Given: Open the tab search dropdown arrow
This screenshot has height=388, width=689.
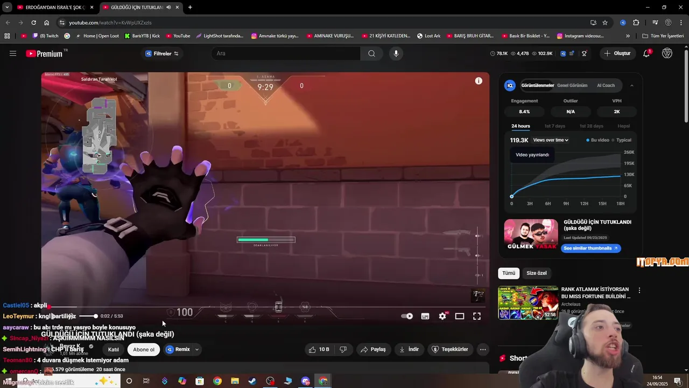Looking at the screenshot, I should 7,7.
